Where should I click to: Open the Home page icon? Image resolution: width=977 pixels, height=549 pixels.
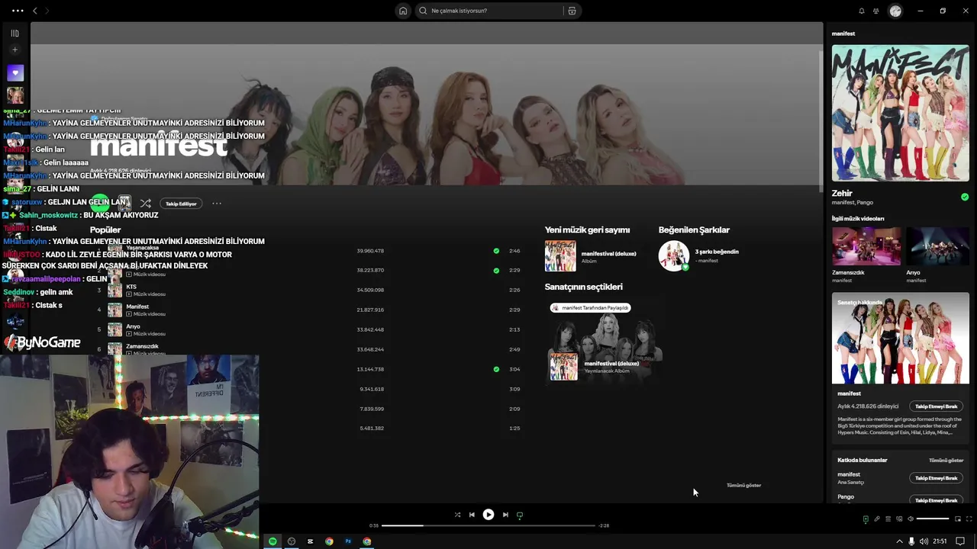tap(403, 11)
